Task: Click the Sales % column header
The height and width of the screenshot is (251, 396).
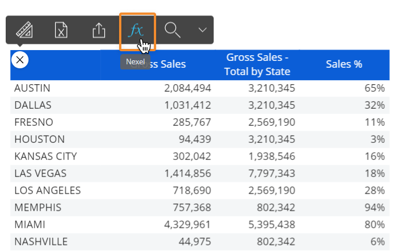Action: click(344, 64)
